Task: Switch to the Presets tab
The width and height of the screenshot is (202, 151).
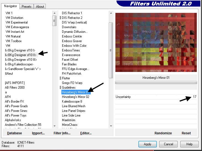Action: (x=27, y=6)
